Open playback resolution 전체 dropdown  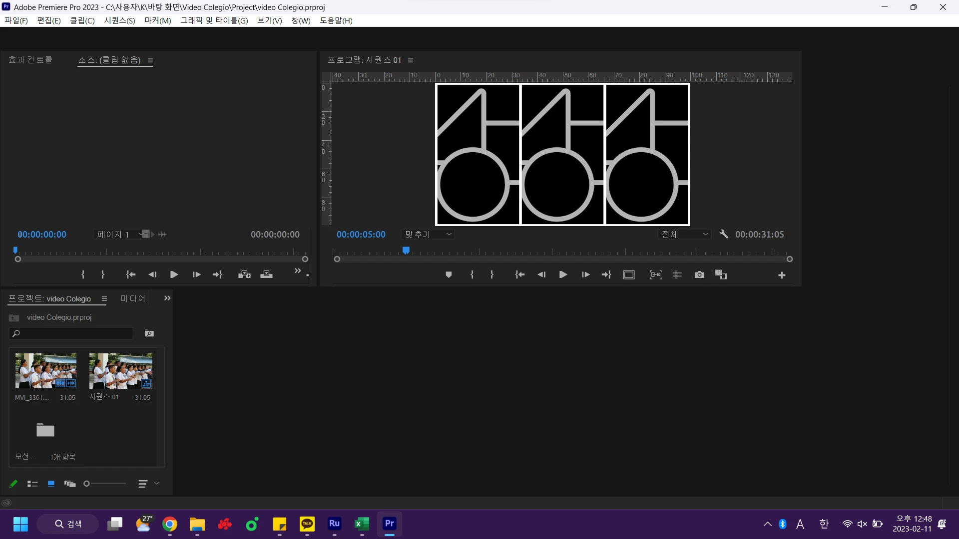[x=684, y=234]
